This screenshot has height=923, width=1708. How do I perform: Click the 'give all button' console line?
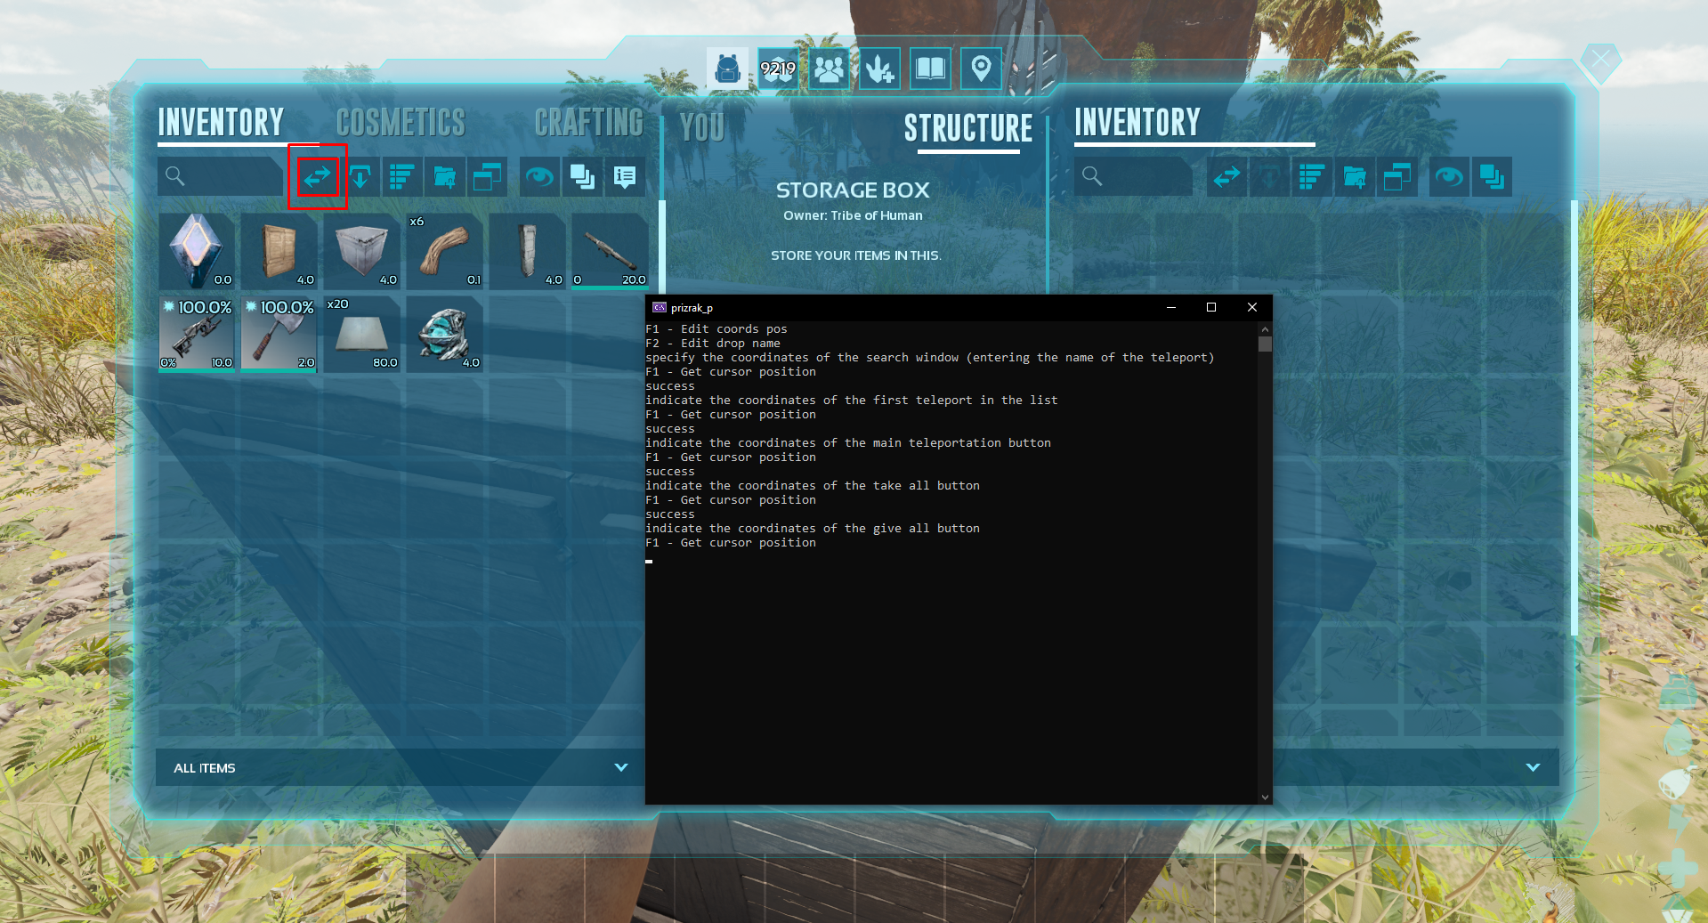813,528
